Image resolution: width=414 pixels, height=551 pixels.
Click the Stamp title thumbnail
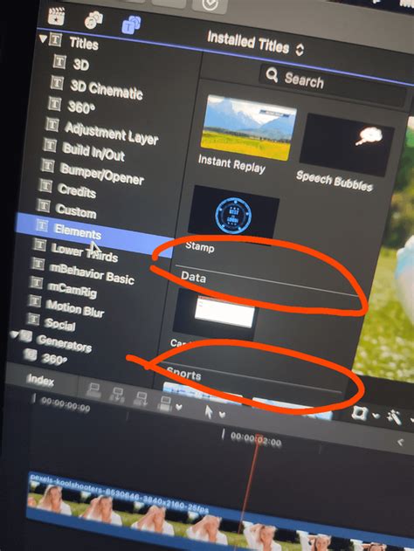click(x=233, y=214)
